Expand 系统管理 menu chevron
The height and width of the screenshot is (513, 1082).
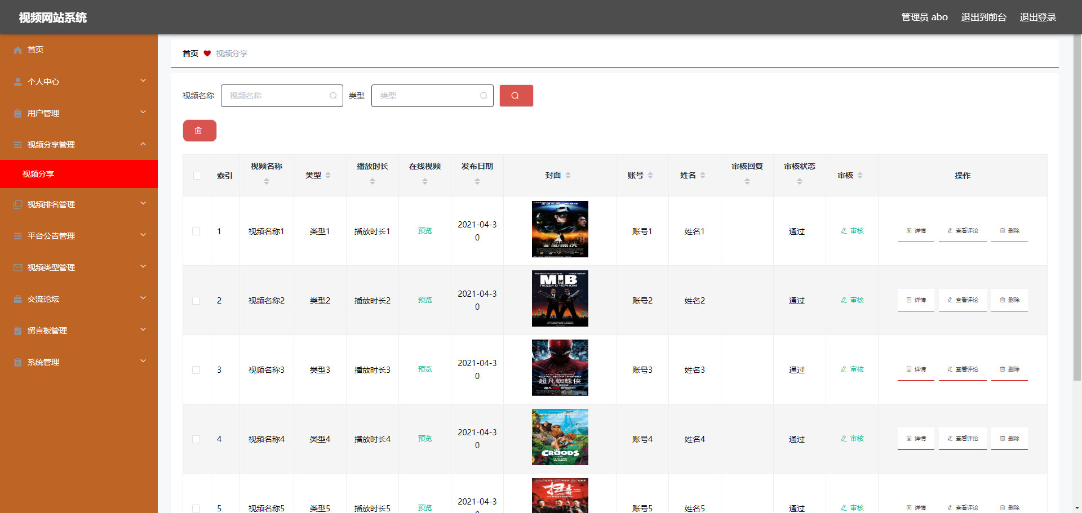[x=143, y=361]
